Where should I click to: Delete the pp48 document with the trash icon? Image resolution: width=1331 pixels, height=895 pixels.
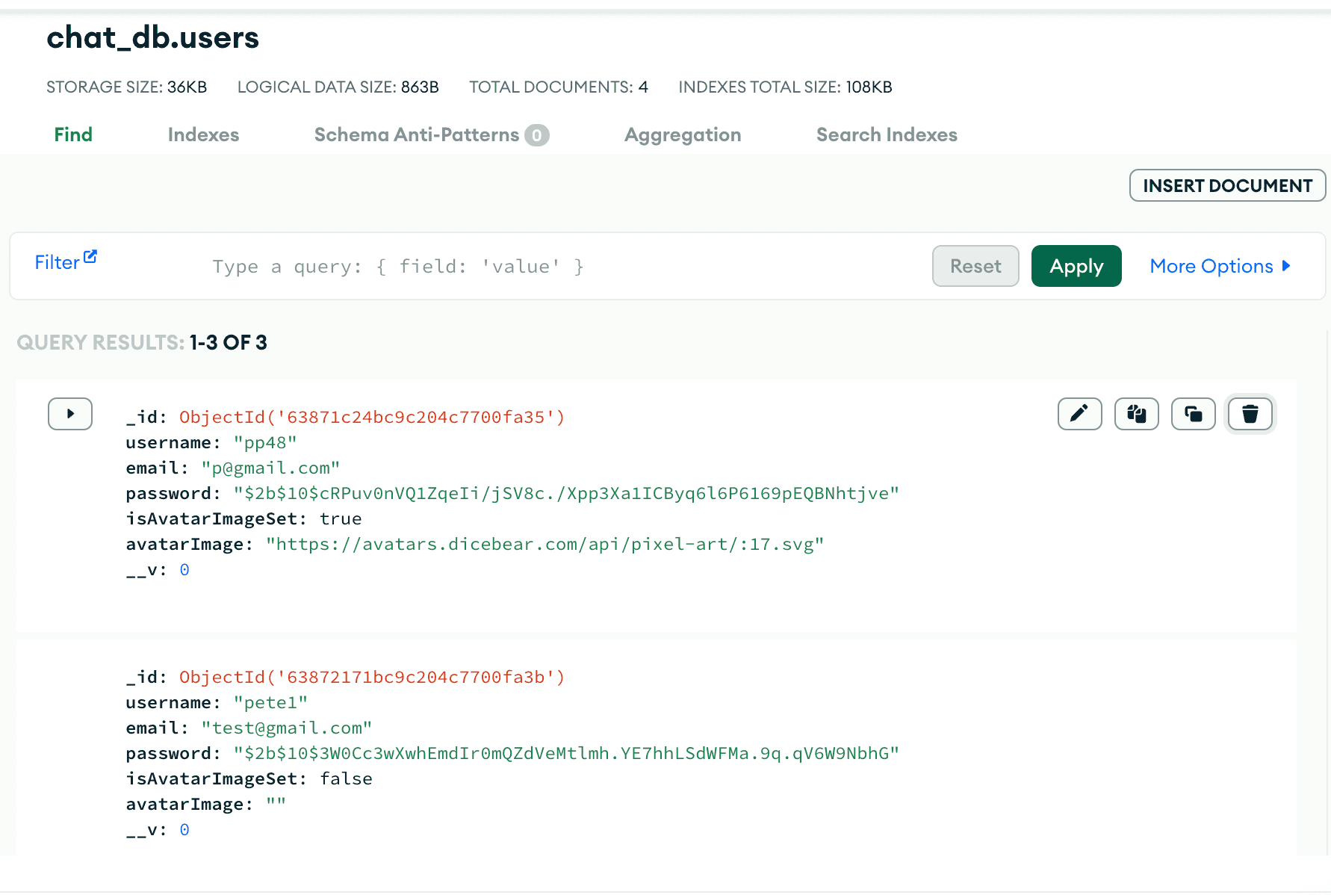click(x=1250, y=414)
